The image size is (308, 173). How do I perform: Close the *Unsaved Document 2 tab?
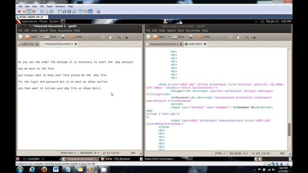pos(181,44)
